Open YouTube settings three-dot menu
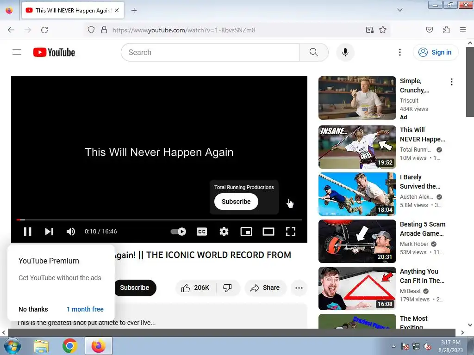 pos(399,52)
